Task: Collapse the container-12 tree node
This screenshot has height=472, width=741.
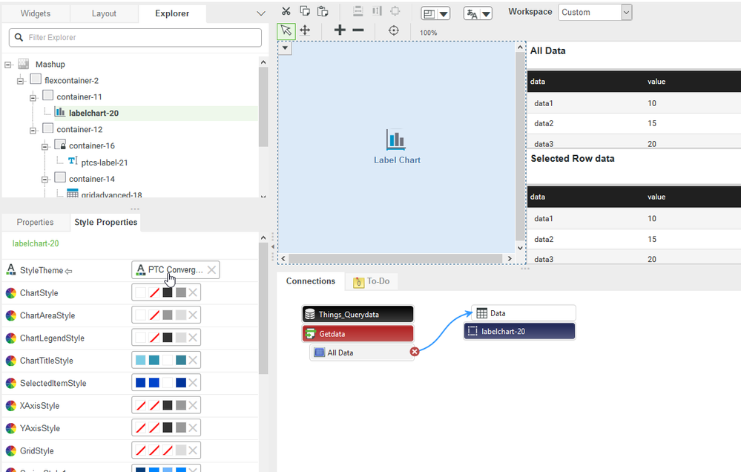Action: point(33,130)
